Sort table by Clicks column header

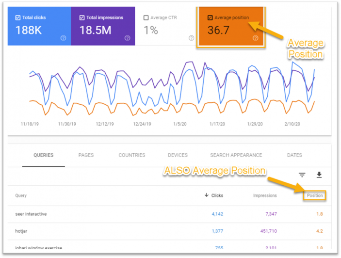[217, 195]
